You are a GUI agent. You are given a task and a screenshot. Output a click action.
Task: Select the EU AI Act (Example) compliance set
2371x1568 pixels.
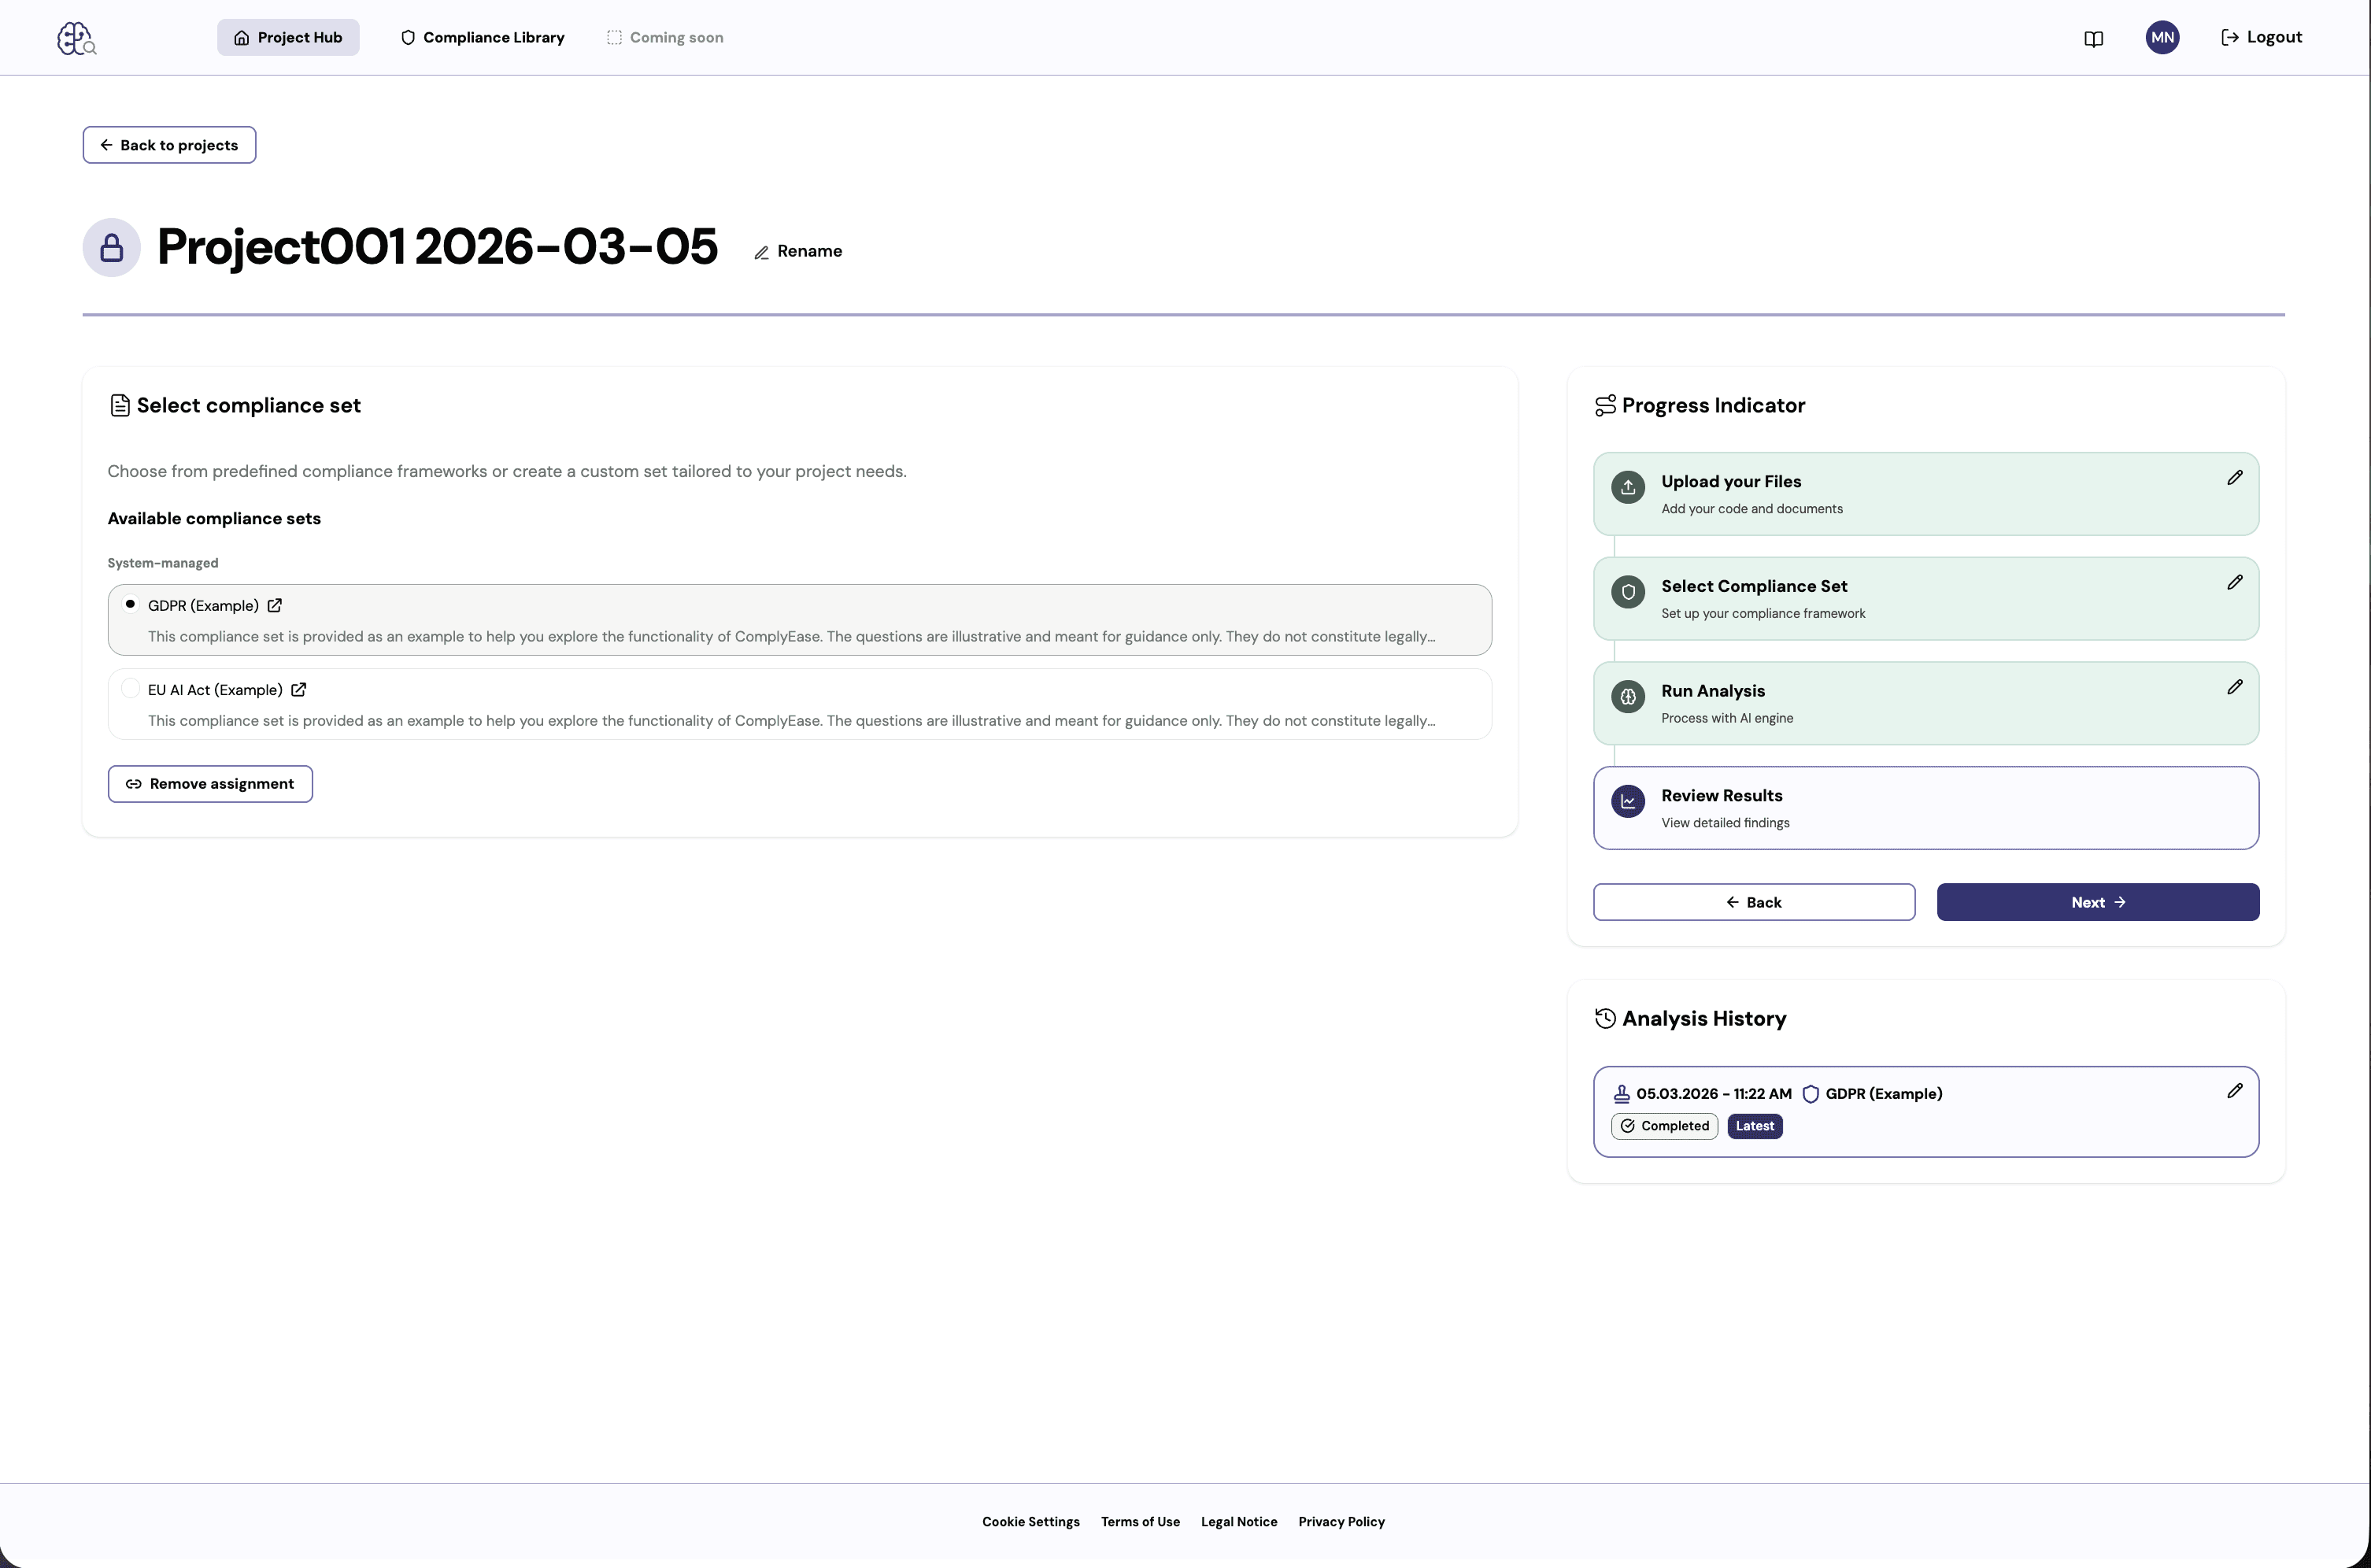tap(130, 688)
